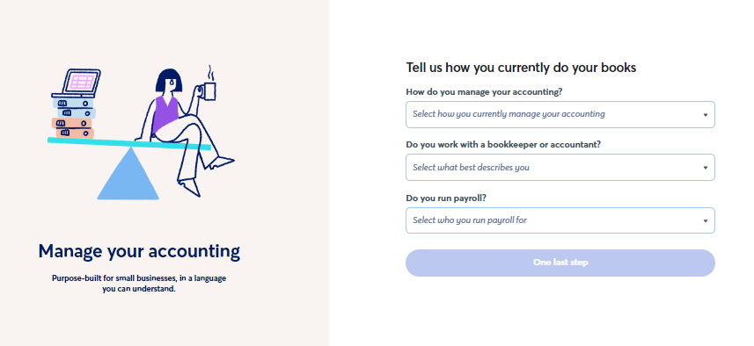Click the Manage your accounting heading

point(139,251)
